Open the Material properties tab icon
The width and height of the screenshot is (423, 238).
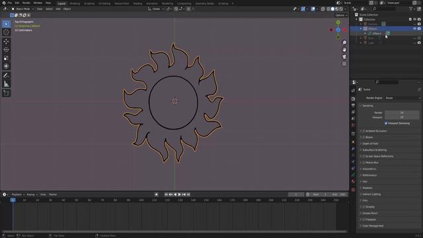(x=353, y=181)
